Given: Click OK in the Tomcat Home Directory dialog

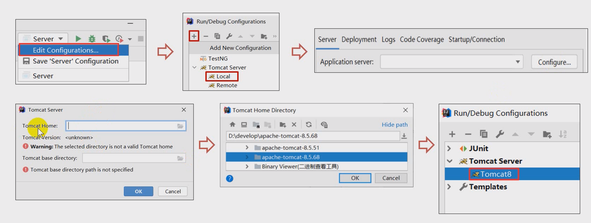Looking at the screenshot, I should (355, 178).
